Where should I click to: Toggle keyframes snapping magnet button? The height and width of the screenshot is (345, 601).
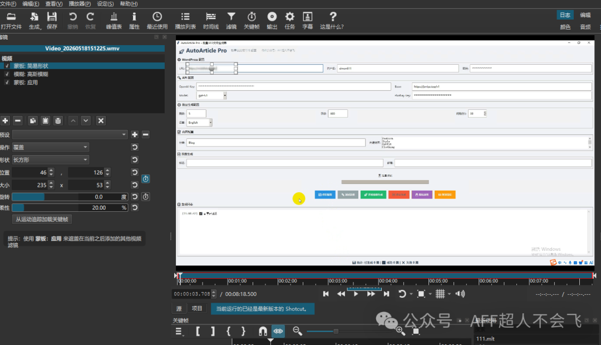(x=263, y=331)
